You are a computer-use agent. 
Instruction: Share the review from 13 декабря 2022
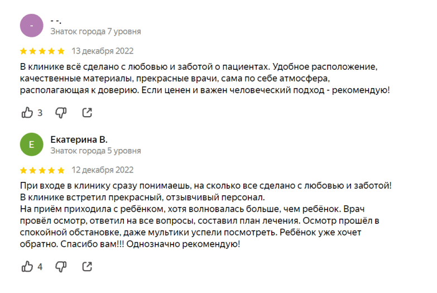pyautogui.click(x=87, y=113)
